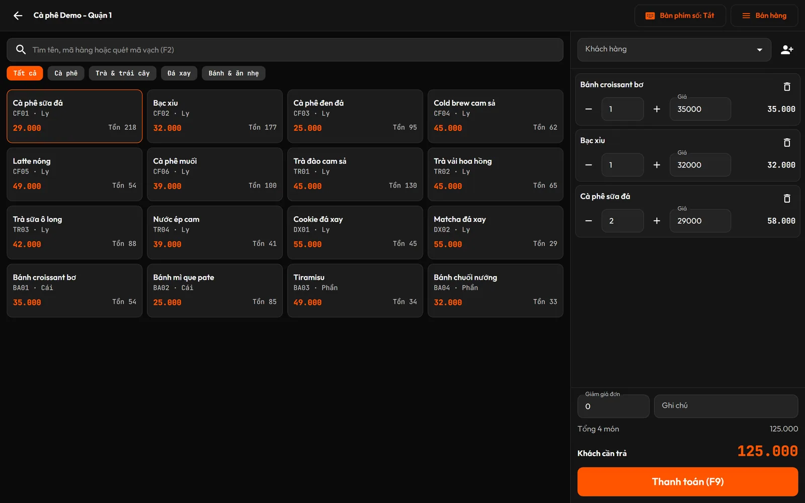Edit price field showing 35000
This screenshot has width=805, height=503.
click(700, 109)
